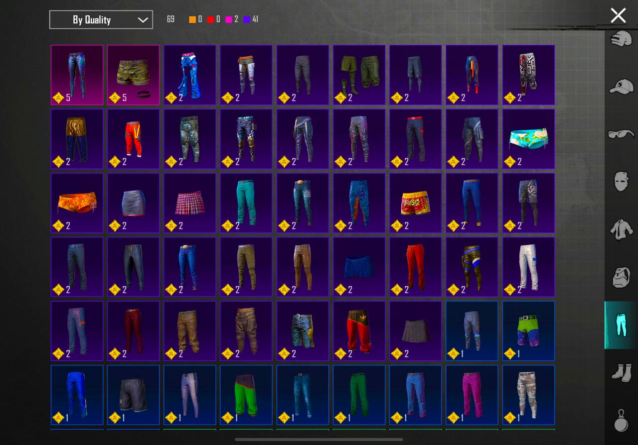Select the dark maroon pants
638x445 pixels.
(x=133, y=331)
